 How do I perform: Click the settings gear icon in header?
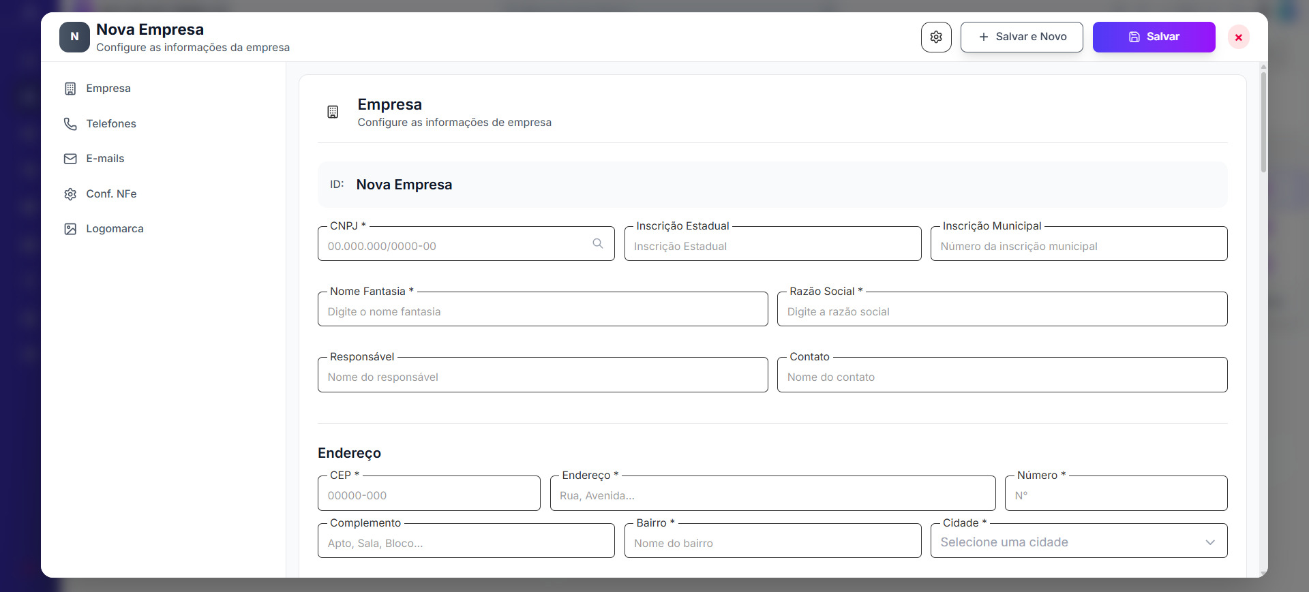(x=936, y=37)
